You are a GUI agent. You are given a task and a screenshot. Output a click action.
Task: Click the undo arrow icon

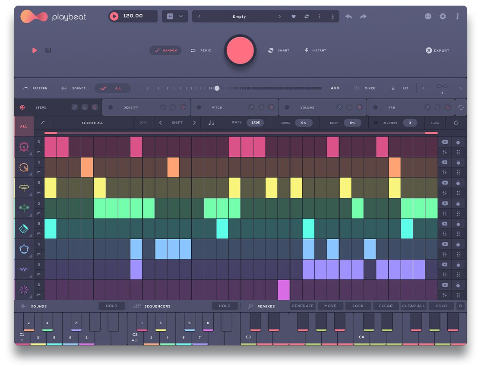(348, 16)
